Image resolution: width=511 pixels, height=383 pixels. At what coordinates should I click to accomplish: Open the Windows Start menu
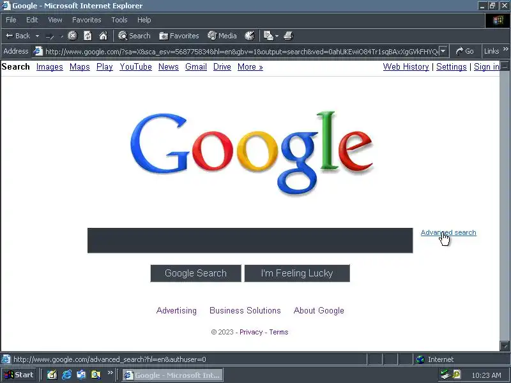tap(19, 375)
